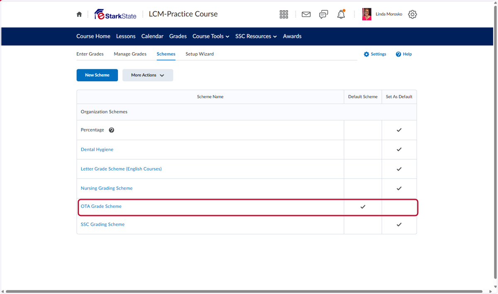
Task: Open the OTA Grade Scheme link
Action: tap(101, 206)
